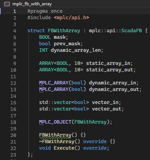Click the text '#pragma once'
This screenshot has height=160, width=150.
[x=45, y=11]
